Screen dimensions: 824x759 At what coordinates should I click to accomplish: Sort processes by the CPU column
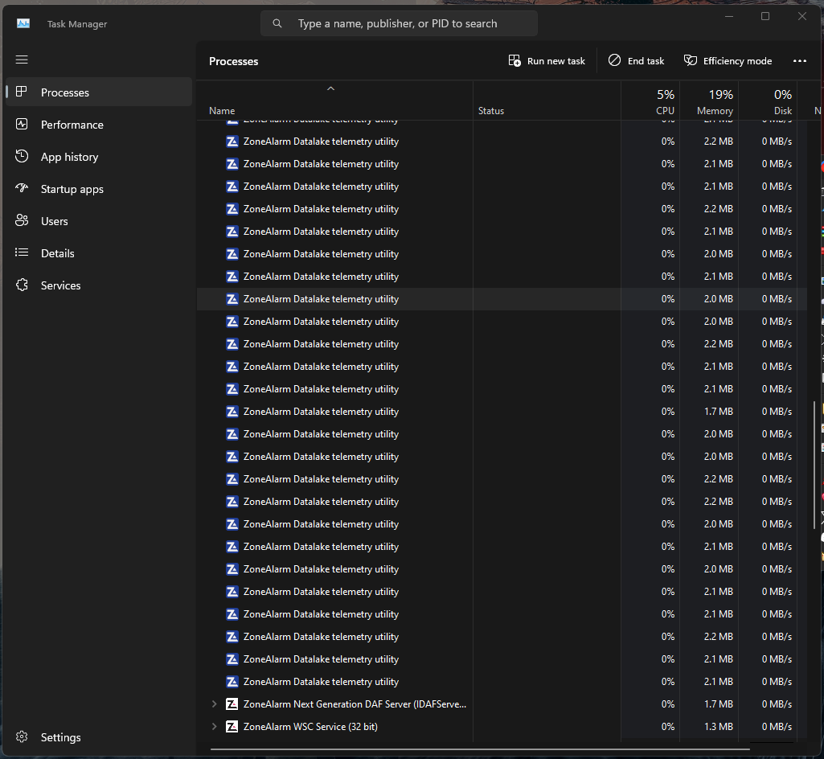click(x=664, y=102)
